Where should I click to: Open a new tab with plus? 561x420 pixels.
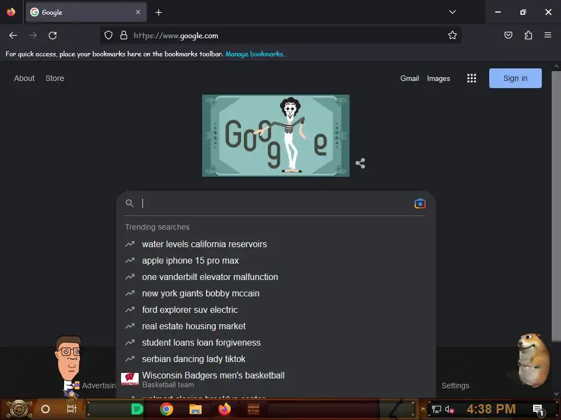[x=158, y=13]
